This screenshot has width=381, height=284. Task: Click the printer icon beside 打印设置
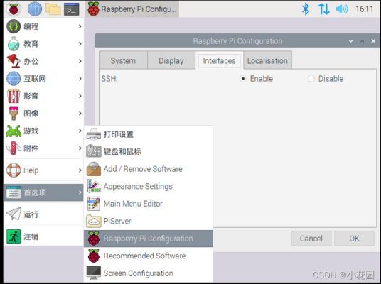tap(94, 134)
